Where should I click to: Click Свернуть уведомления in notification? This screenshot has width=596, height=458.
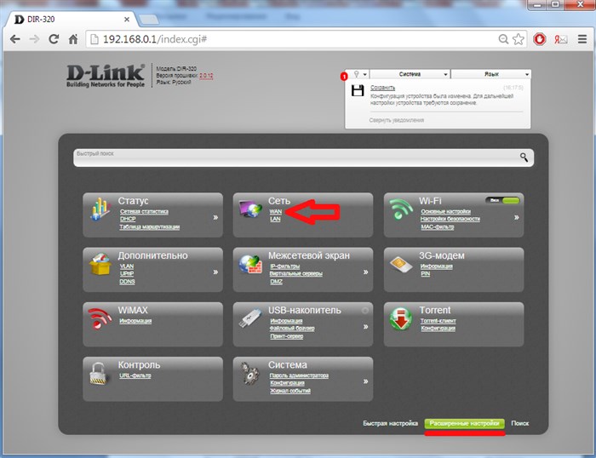click(397, 120)
